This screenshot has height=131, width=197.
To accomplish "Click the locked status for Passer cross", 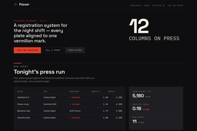I will (x=75, y=104).
